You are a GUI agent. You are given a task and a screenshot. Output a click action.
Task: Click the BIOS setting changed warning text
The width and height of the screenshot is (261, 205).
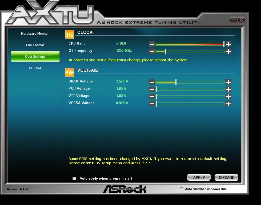[x=148, y=161]
